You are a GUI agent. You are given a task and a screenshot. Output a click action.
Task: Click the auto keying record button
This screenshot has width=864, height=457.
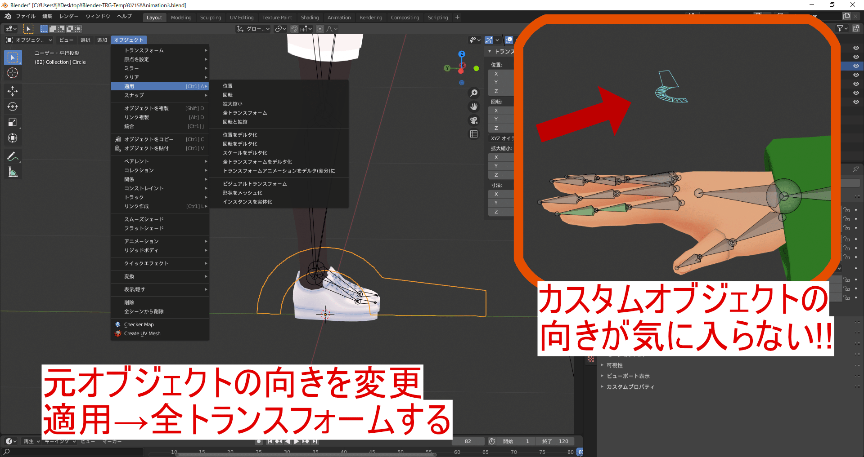point(259,441)
